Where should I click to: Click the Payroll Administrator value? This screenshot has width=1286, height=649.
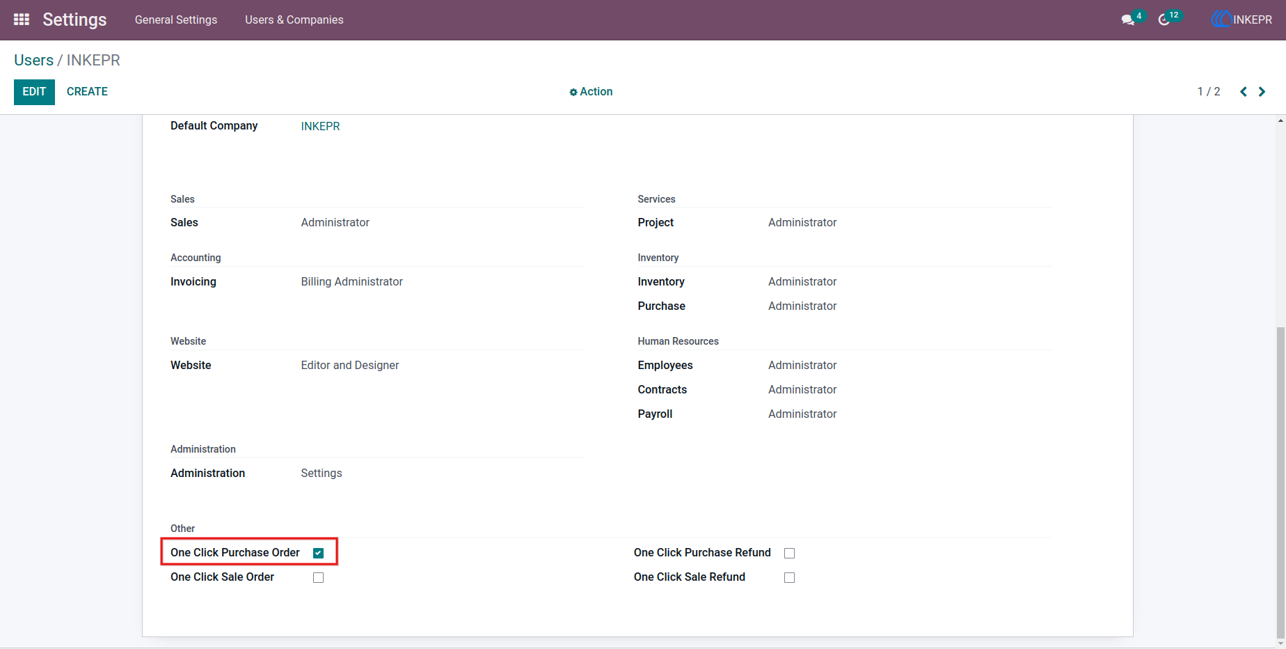[802, 414]
